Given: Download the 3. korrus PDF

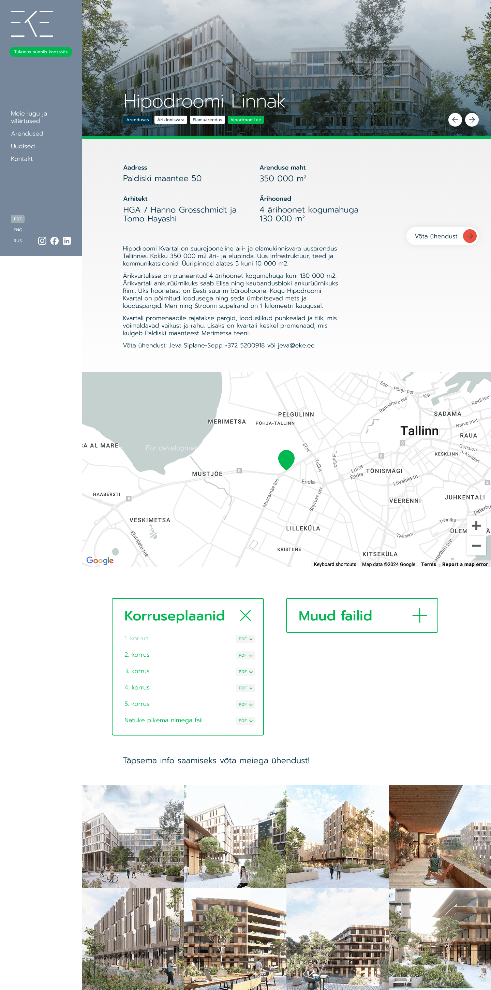Looking at the screenshot, I should click(245, 672).
